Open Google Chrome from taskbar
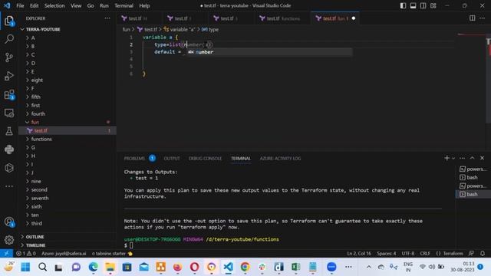Viewport: 491px width, 276px height. click(x=245, y=267)
